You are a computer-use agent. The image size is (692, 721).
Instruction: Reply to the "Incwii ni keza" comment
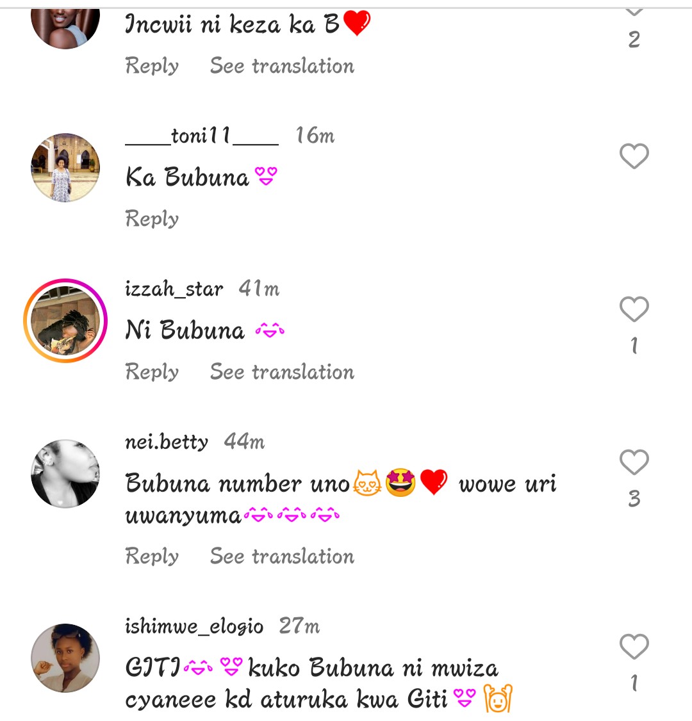tap(152, 66)
